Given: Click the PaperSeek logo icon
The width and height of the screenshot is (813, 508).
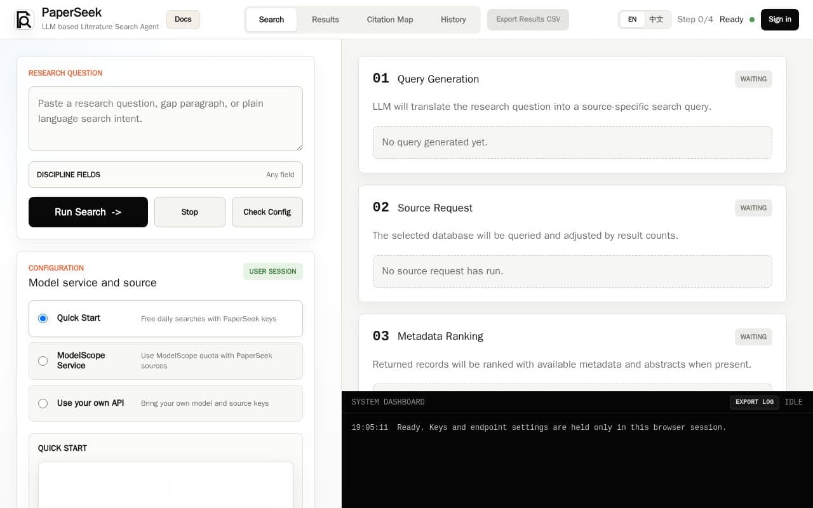Looking at the screenshot, I should click(x=24, y=20).
